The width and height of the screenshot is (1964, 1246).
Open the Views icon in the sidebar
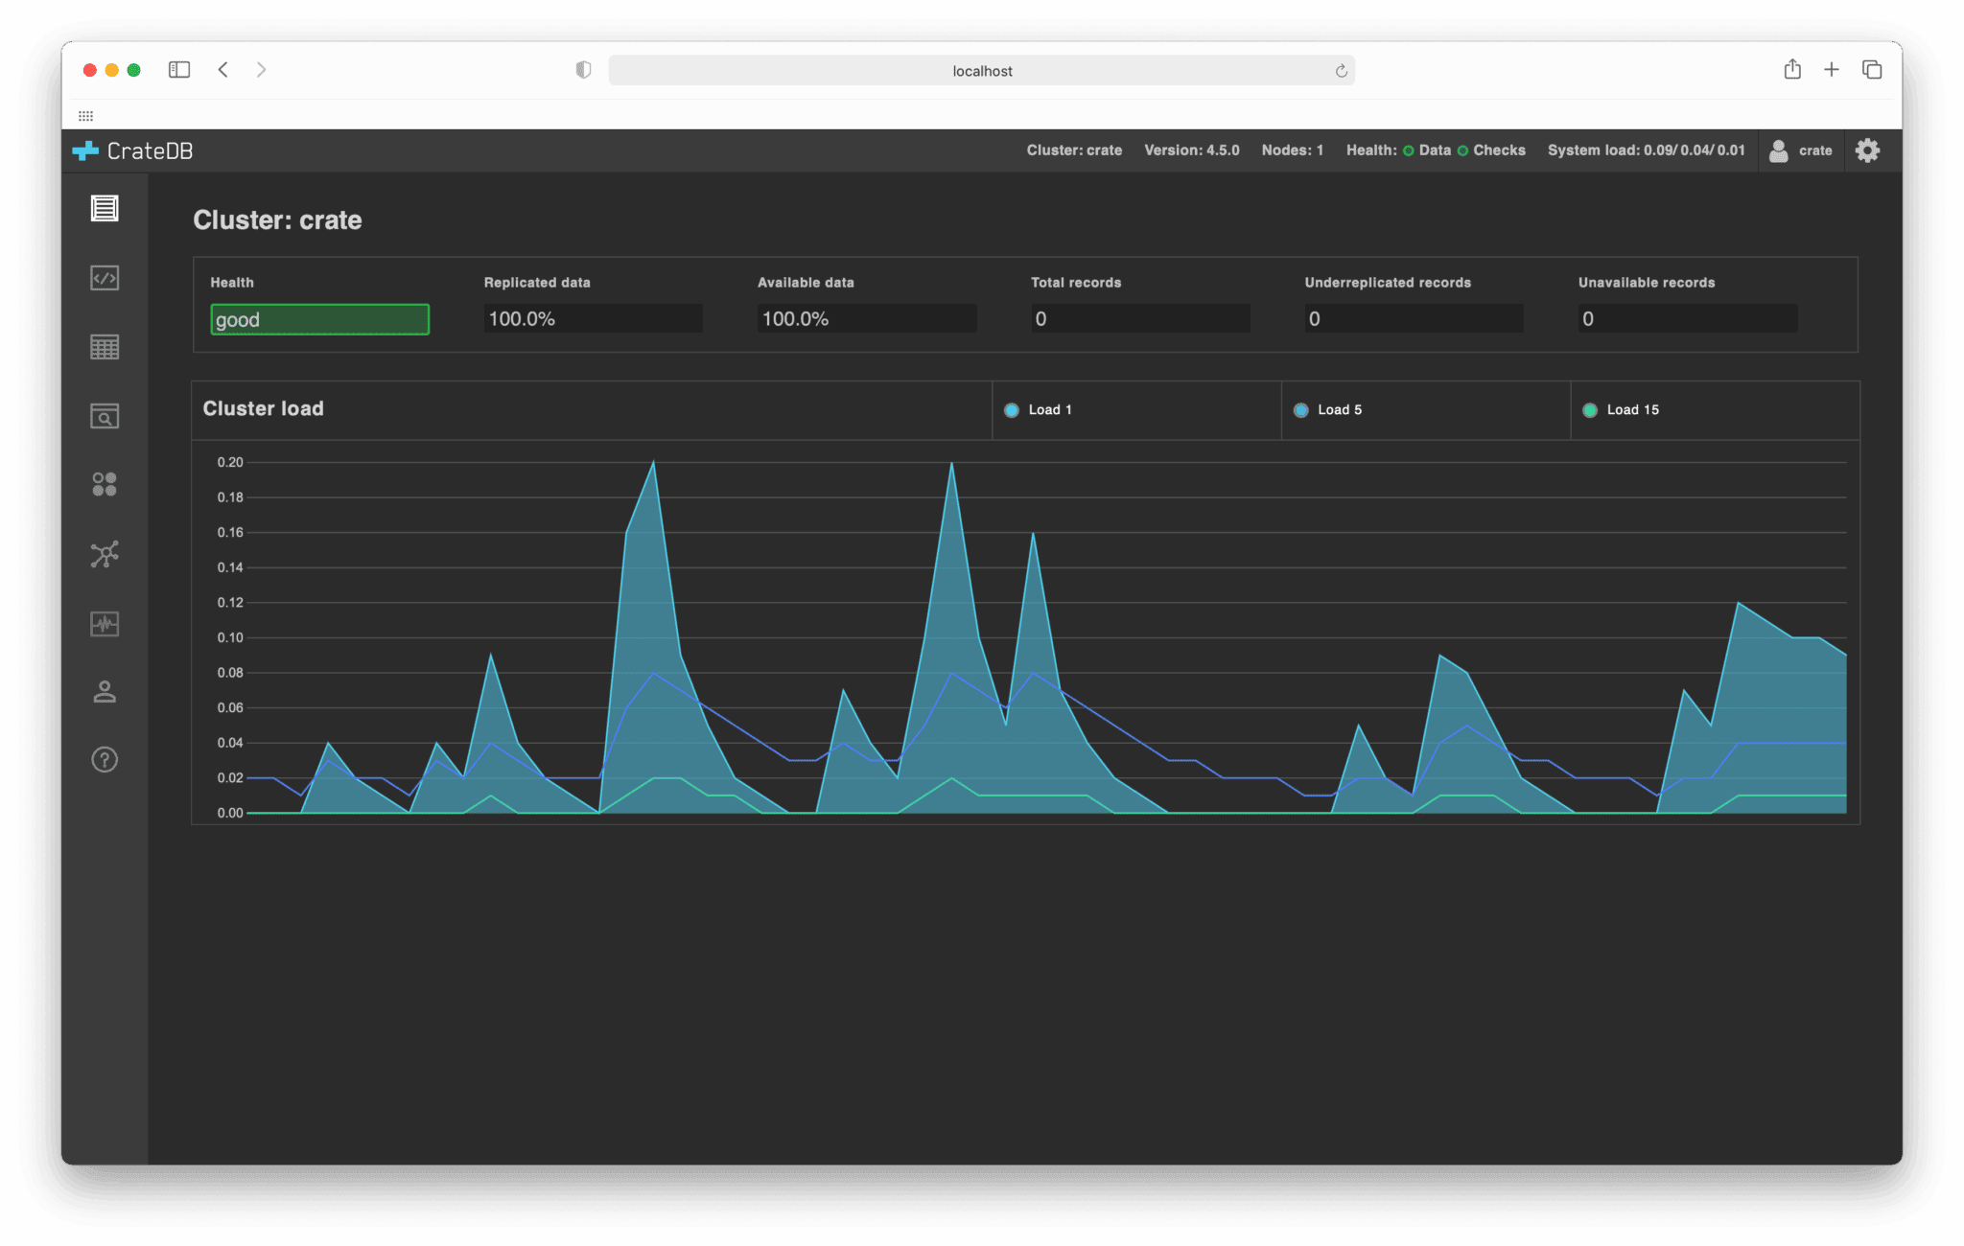pos(105,416)
